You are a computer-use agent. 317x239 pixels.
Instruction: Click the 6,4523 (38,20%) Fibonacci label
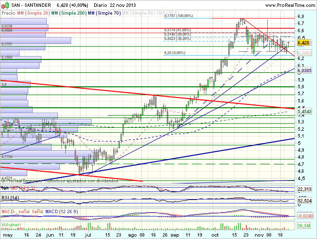pyautogui.click(x=178, y=39)
